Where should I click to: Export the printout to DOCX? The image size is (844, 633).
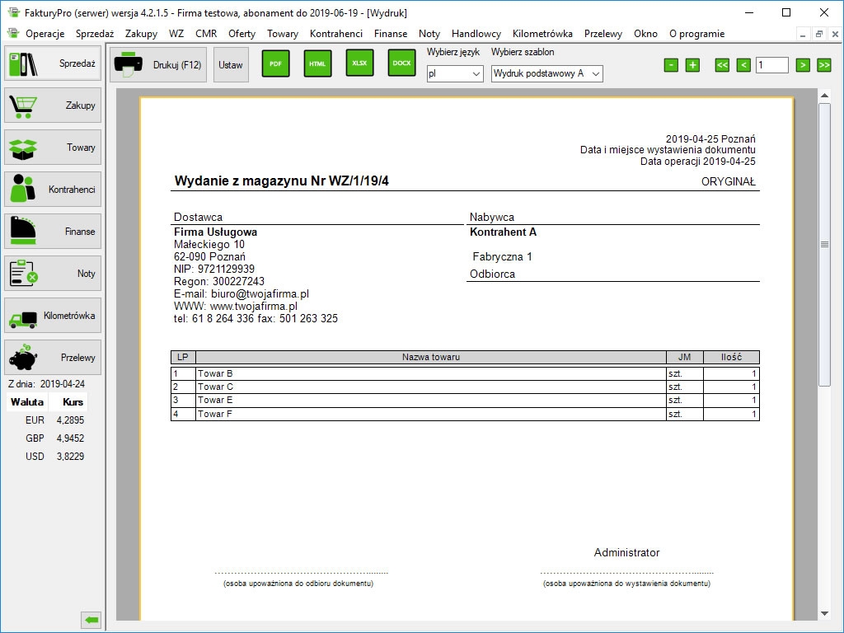(401, 63)
